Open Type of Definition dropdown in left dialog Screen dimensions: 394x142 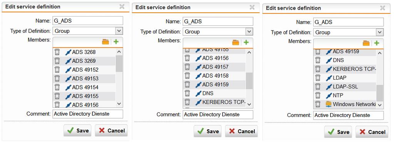pos(119,31)
